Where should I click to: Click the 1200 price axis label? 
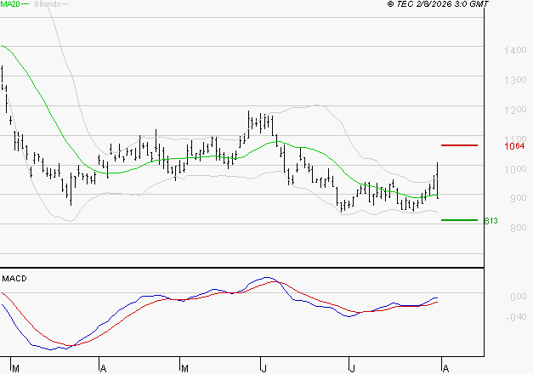click(x=515, y=110)
